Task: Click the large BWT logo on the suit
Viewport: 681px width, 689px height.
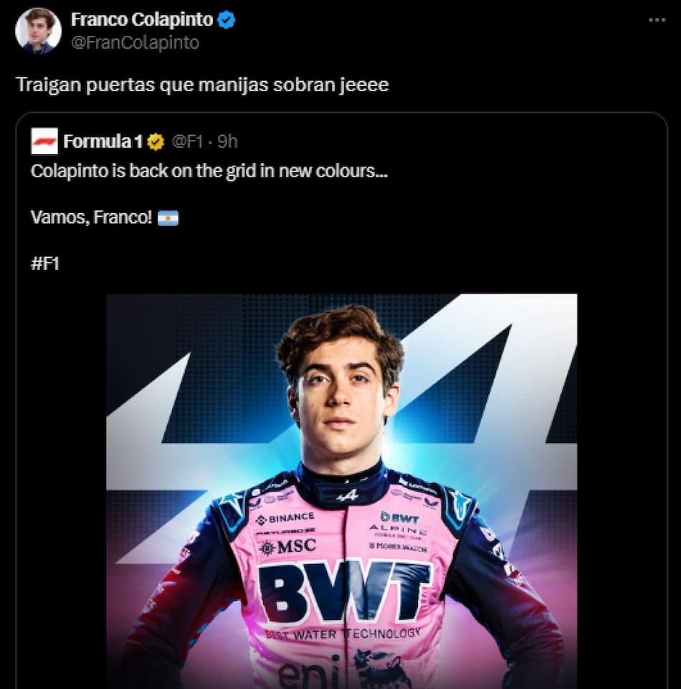Action: [344, 591]
